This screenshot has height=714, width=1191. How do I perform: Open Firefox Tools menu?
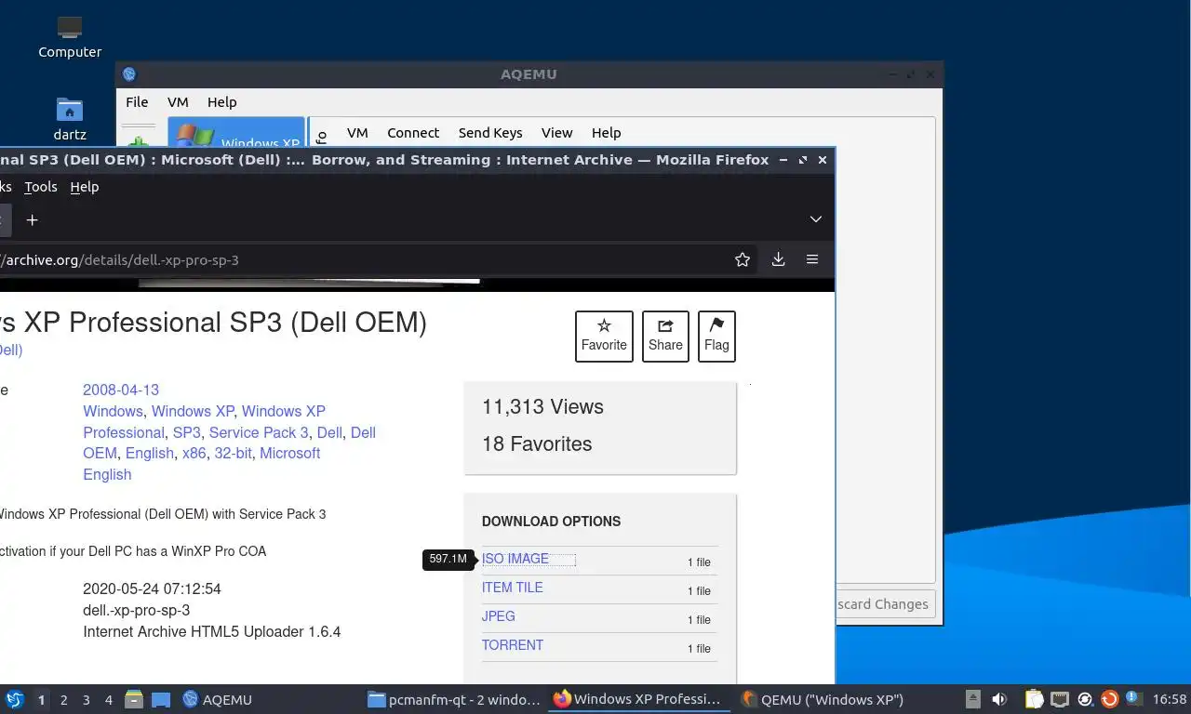[x=41, y=187]
